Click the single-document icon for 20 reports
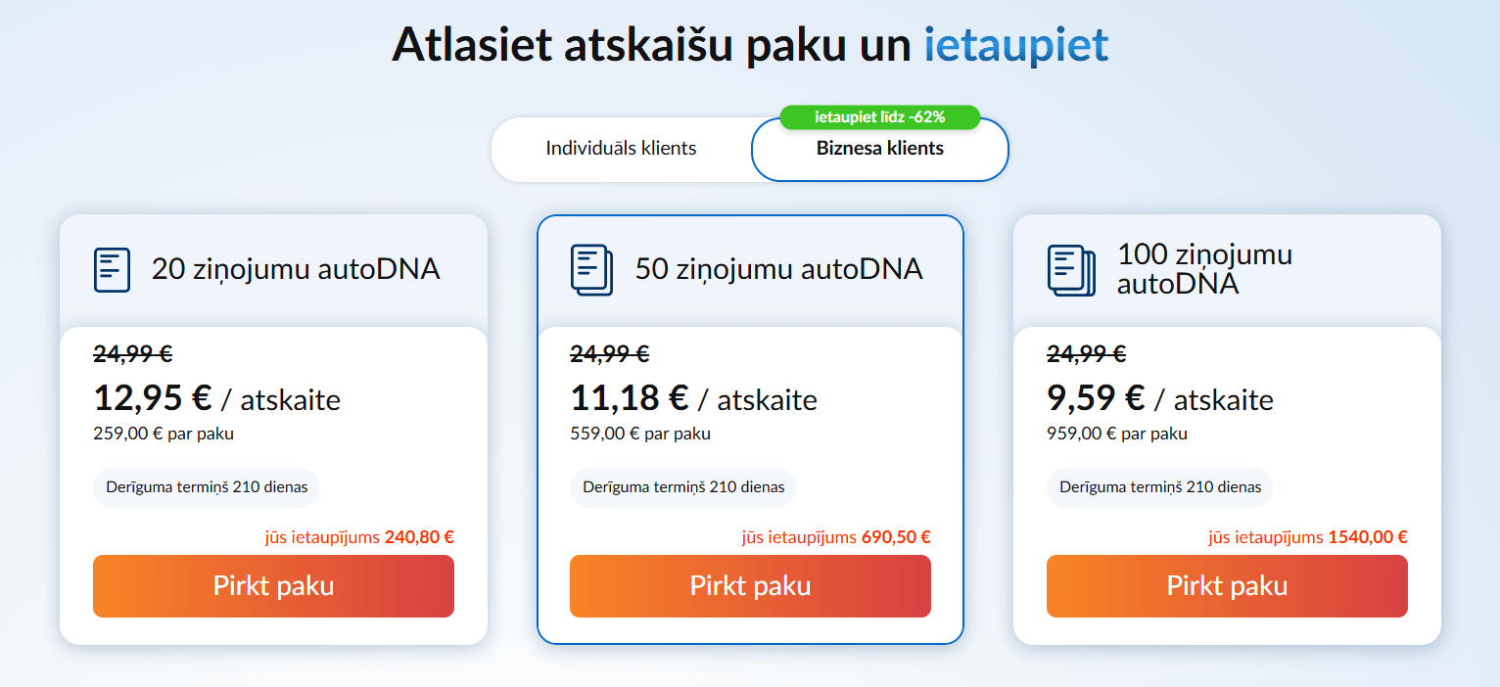This screenshot has height=687, width=1500. [112, 269]
